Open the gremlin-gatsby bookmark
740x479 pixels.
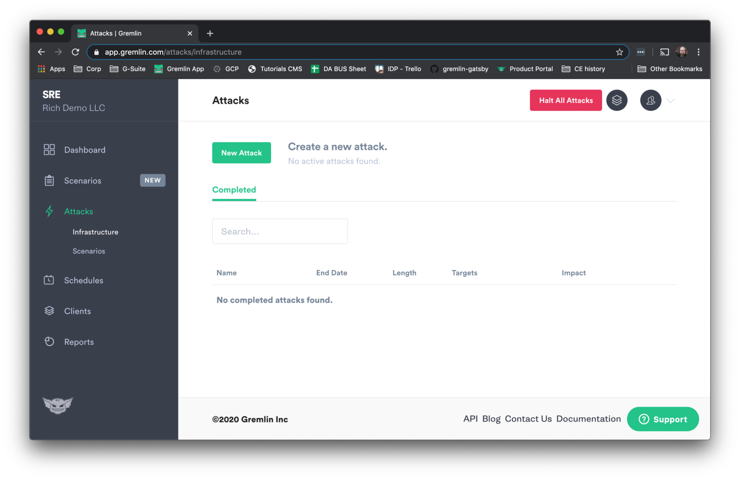click(x=459, y=69)
